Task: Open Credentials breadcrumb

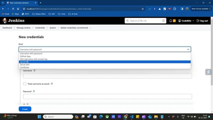Action: pyautogui.click(x=40, y=28)
